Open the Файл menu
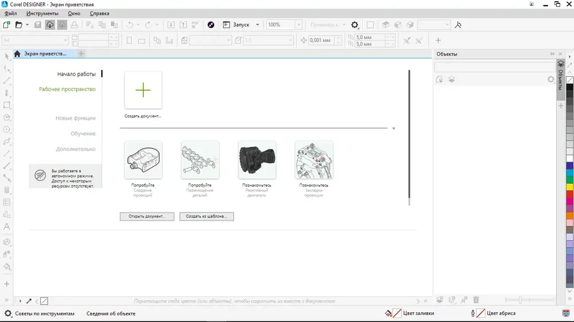574x322 pixels. pos(10,14)
